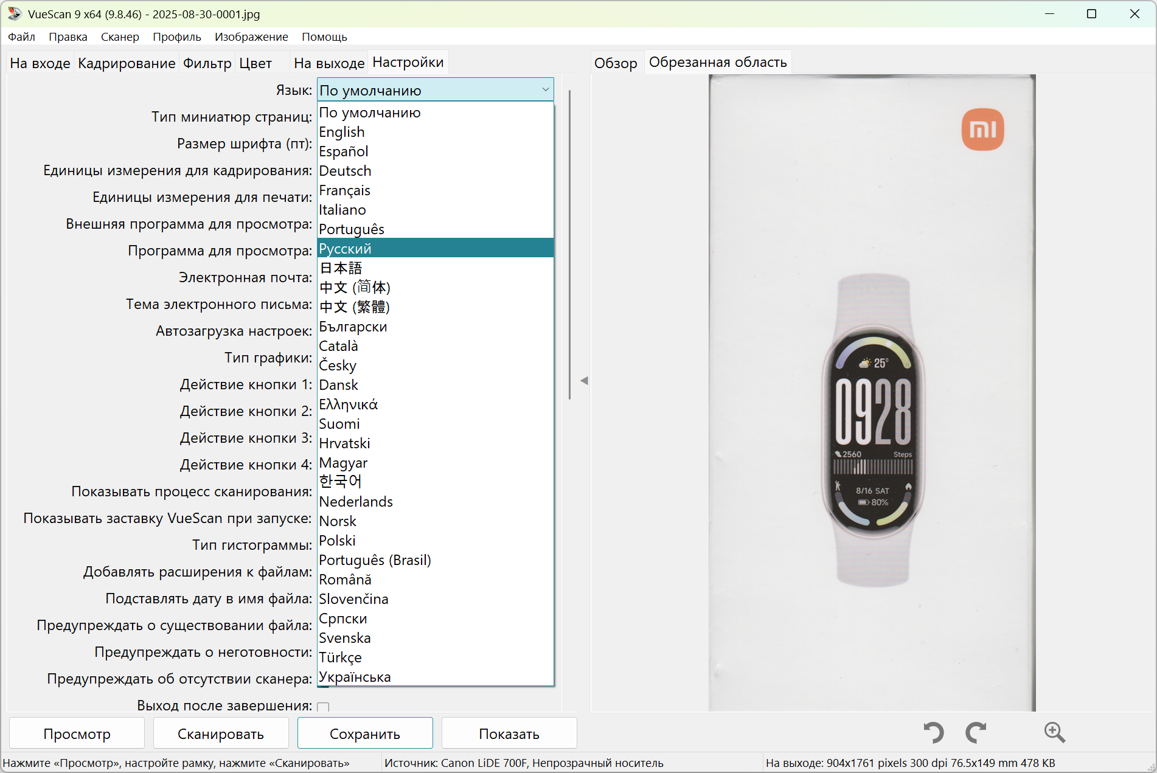
Task: Choose 中文 (繁體) in the language list
Action: 436,307
